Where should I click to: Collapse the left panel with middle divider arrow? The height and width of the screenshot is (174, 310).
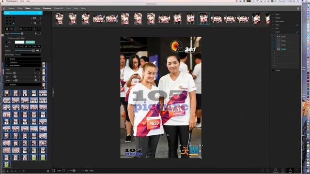point(53,92)
